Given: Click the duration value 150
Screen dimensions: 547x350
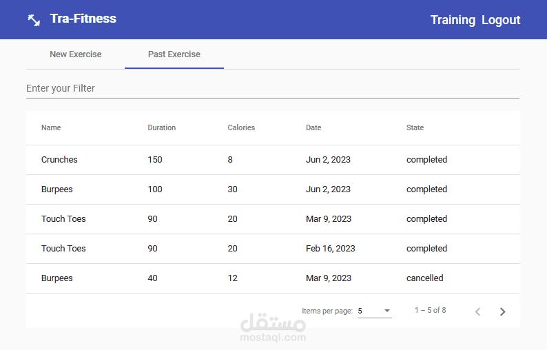Looking at the screenshot, I should 155,160.
